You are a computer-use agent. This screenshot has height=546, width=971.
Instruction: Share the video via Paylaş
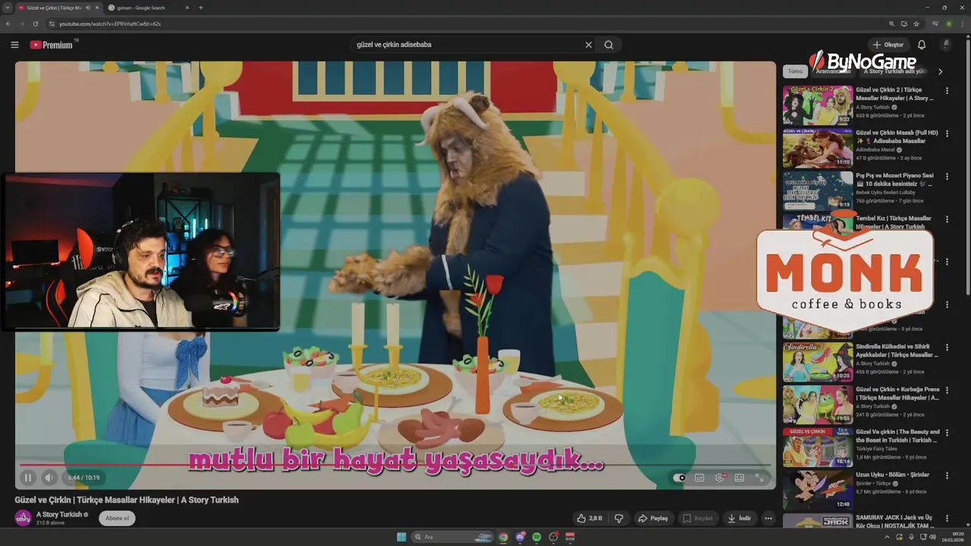click(653, 519)
